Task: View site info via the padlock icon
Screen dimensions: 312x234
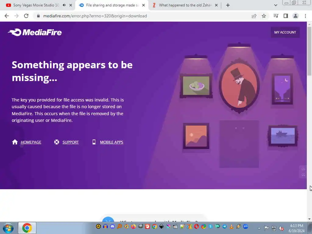Action: tap(38, 16)
